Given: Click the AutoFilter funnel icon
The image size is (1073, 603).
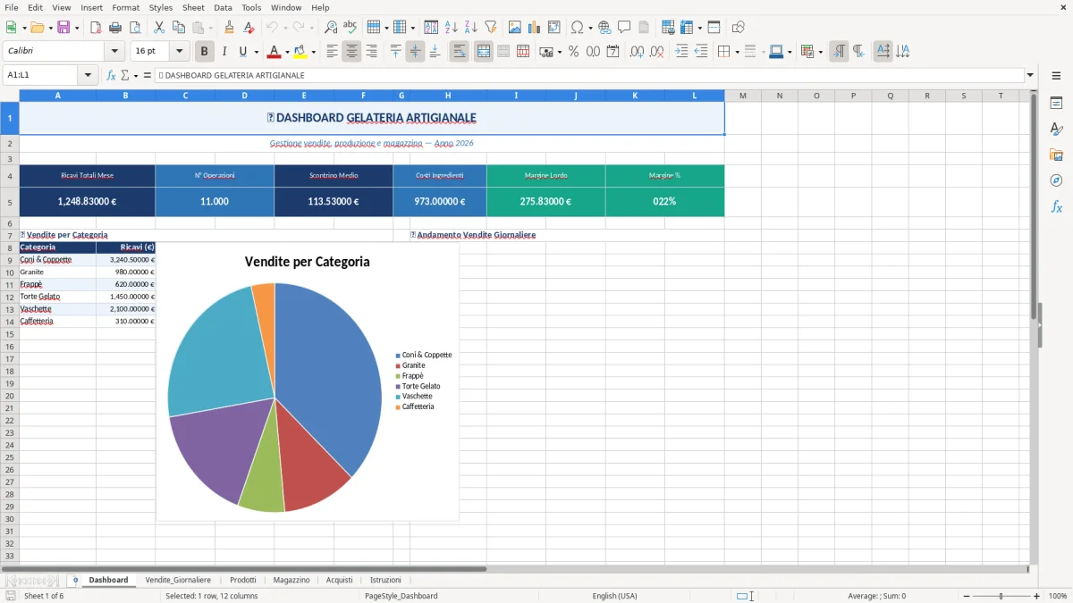Looking at the screenshot, I should (x=490, y=28).
